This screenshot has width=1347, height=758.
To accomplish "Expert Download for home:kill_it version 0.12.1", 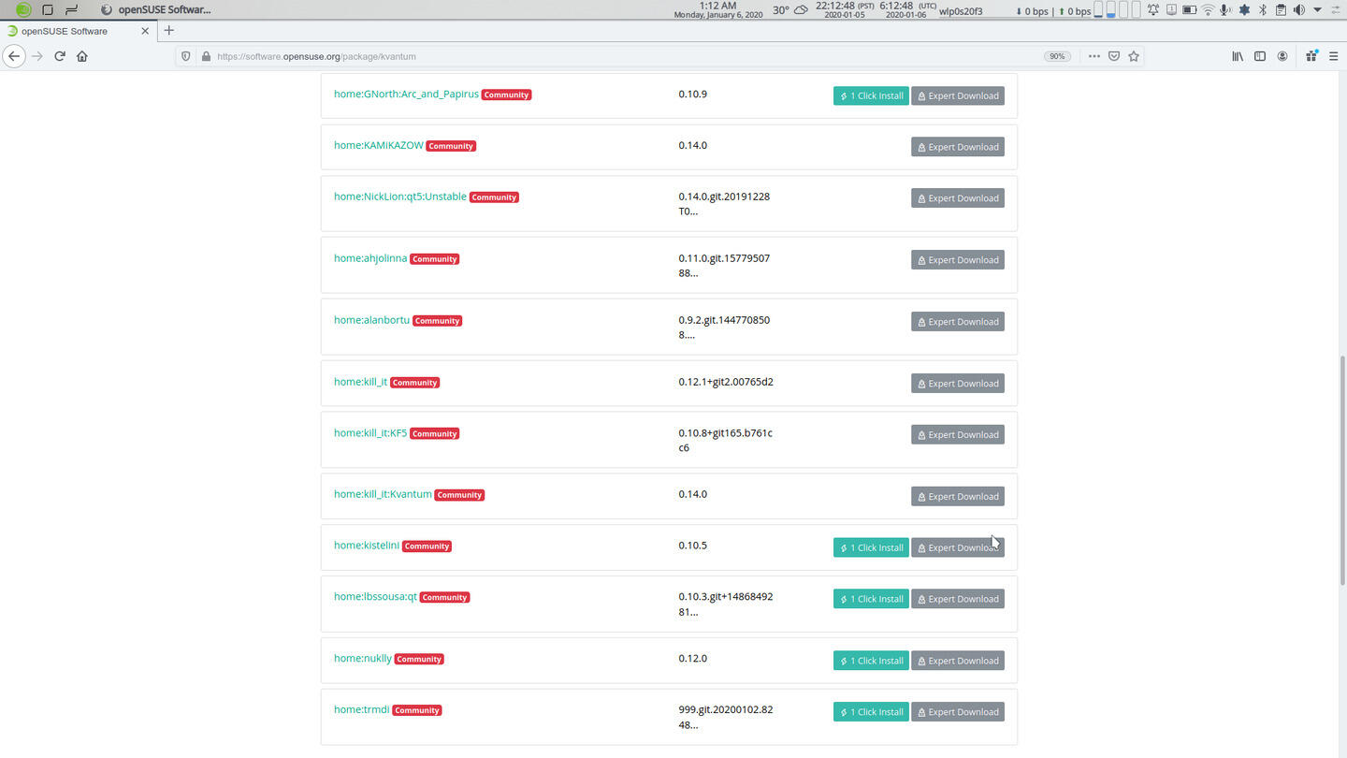I will [x=958, y=384].
